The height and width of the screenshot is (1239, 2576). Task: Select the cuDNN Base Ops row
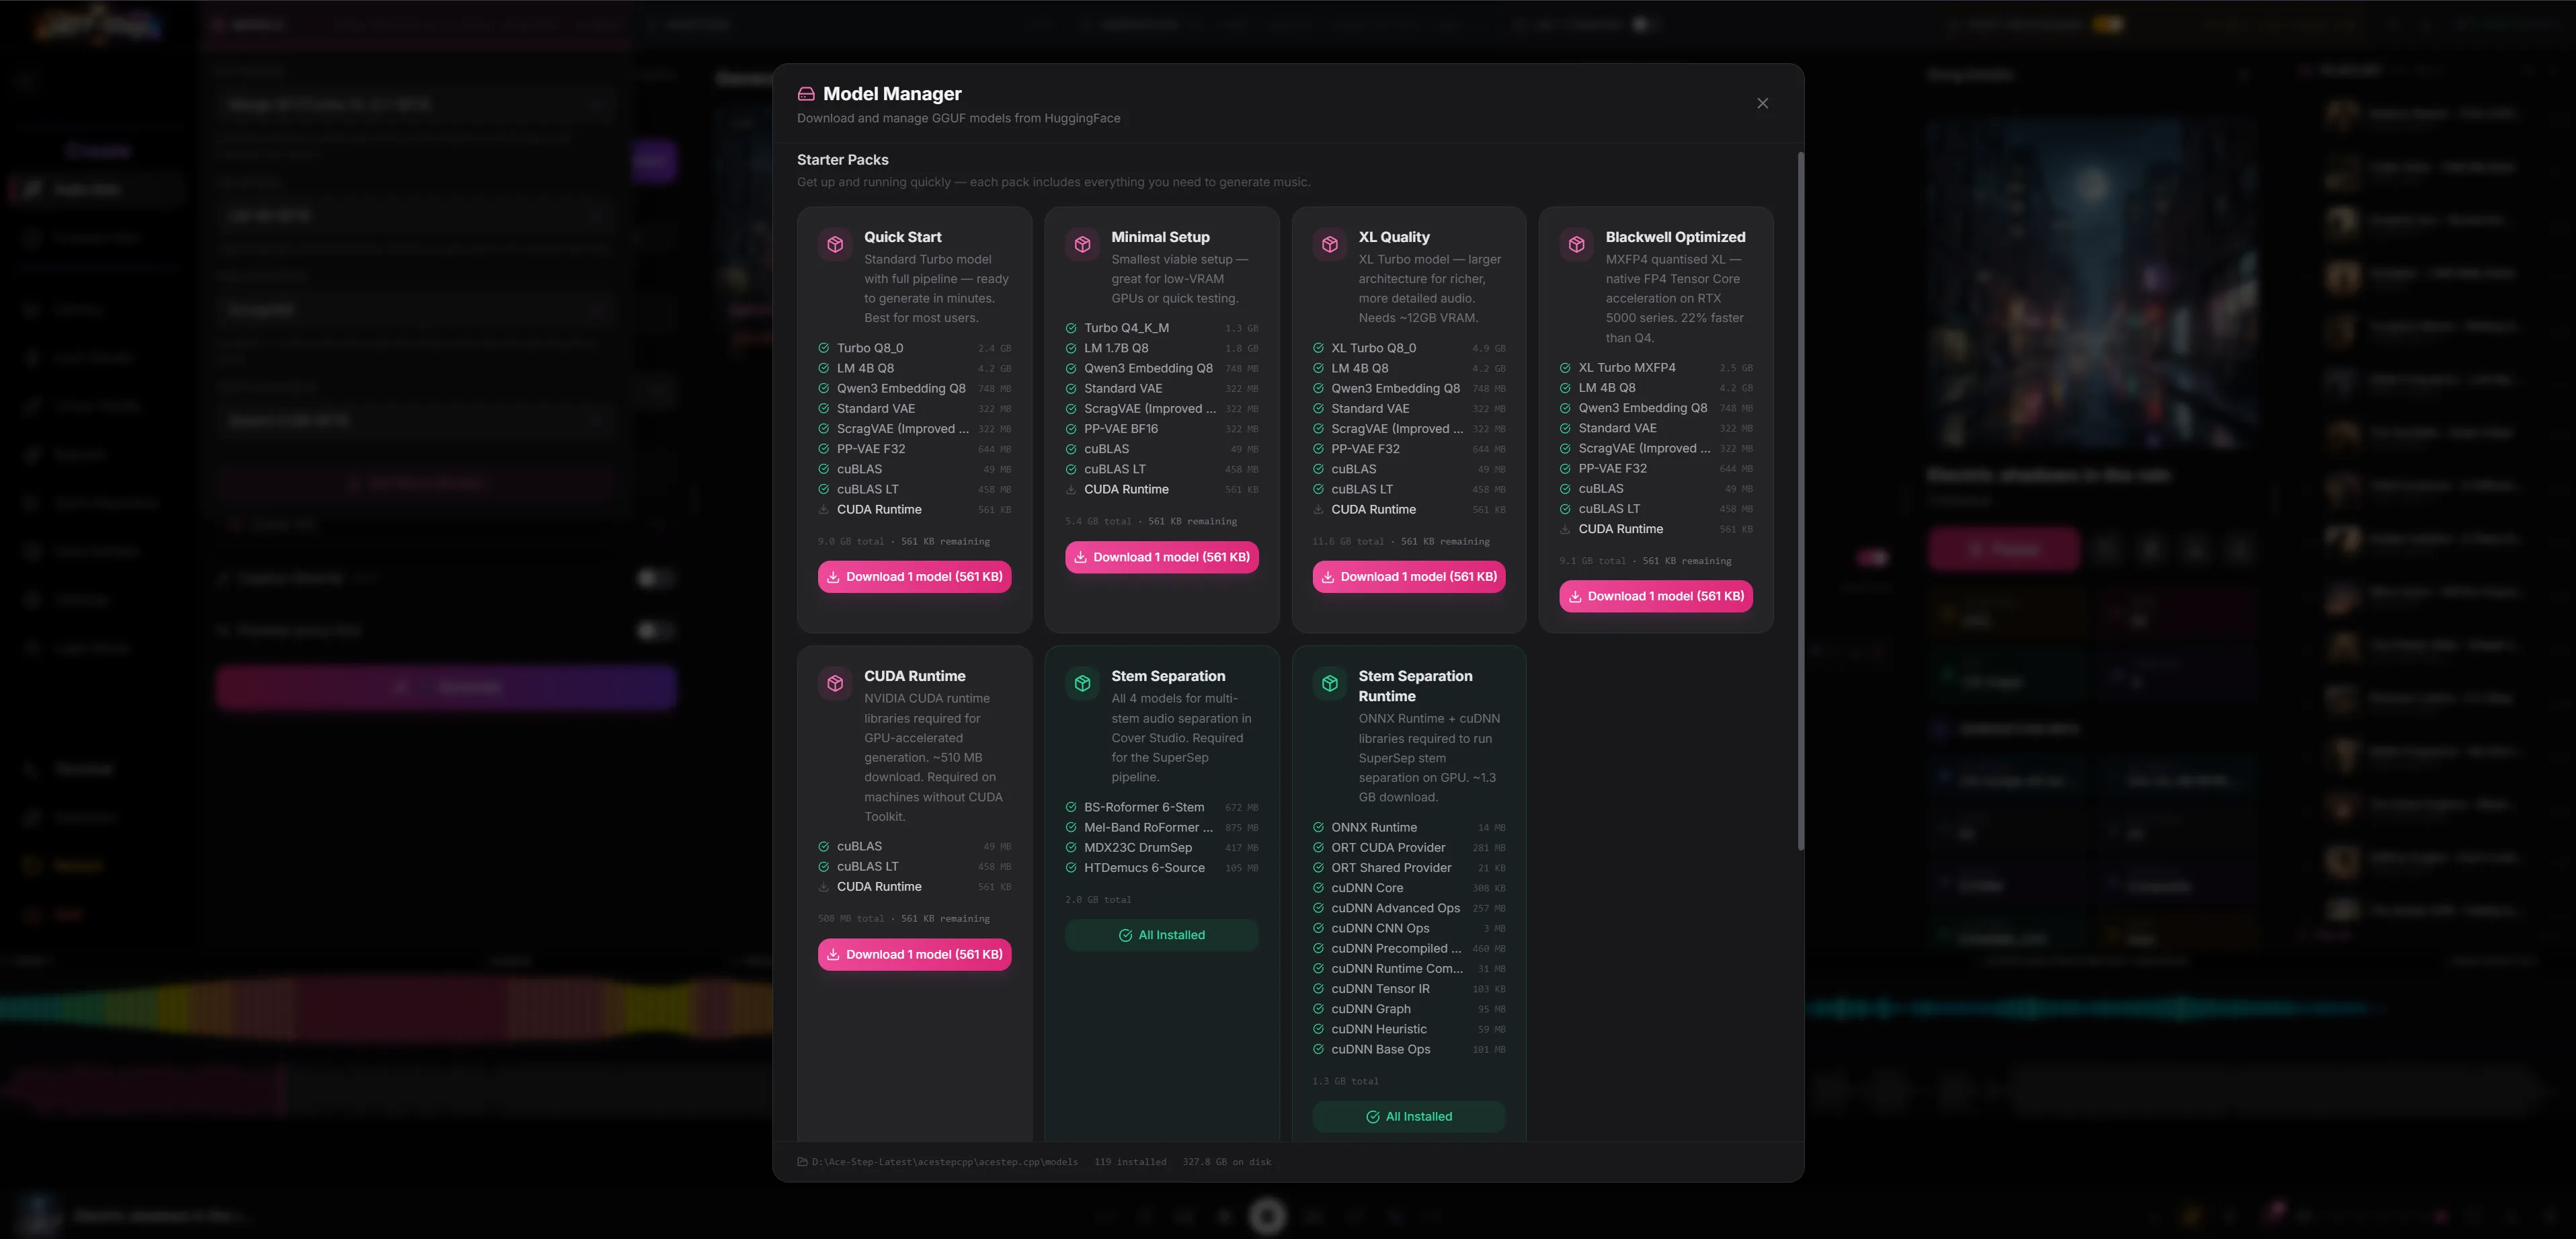[1408, 1049]
